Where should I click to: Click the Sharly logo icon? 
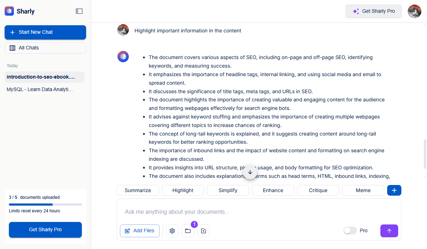point(9,11)
